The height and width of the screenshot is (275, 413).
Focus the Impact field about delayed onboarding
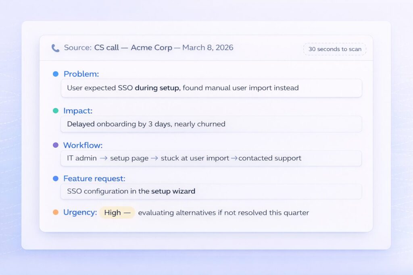click(x=211, y=124)
